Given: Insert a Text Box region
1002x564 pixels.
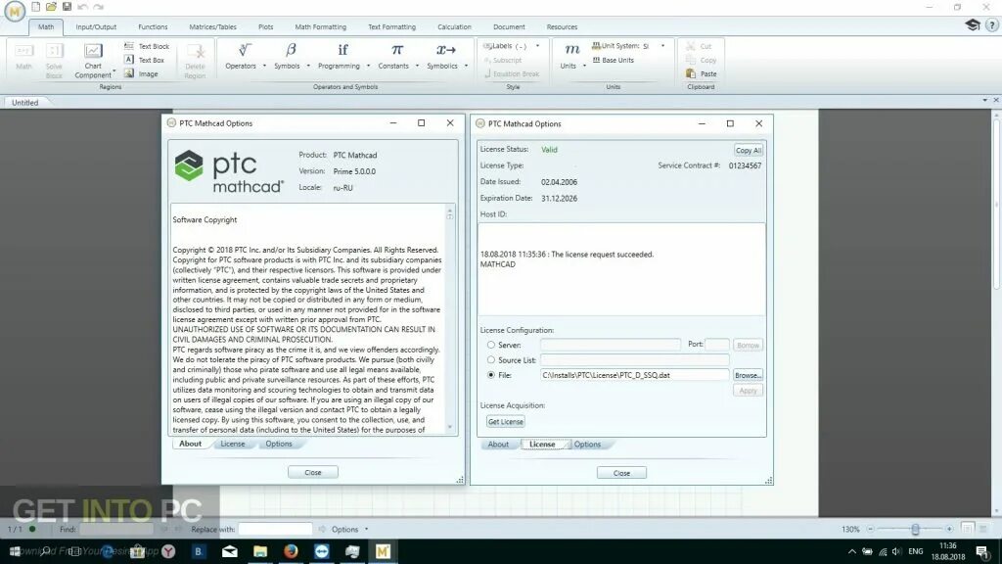Looking at the screenshot, I should coord(145,60).
